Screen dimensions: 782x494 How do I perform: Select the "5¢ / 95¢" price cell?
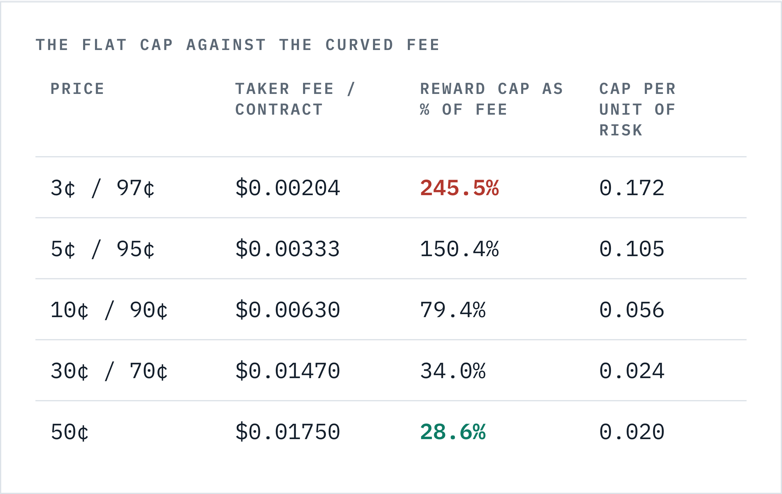(x=103, y=249)
